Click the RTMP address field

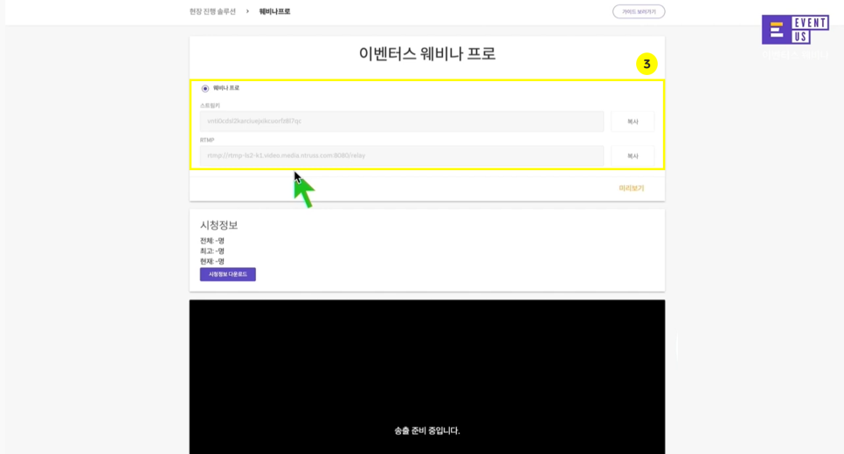coord(402,155)
